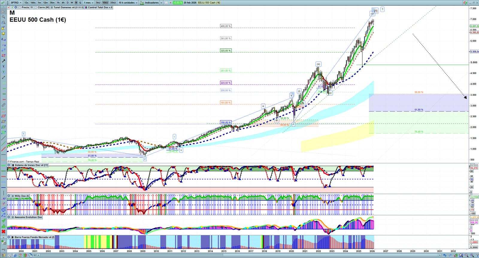Select the black arrow drawing tool
Image resolution: width=479 pixels, height=258 pixels.
coord(3,61)
